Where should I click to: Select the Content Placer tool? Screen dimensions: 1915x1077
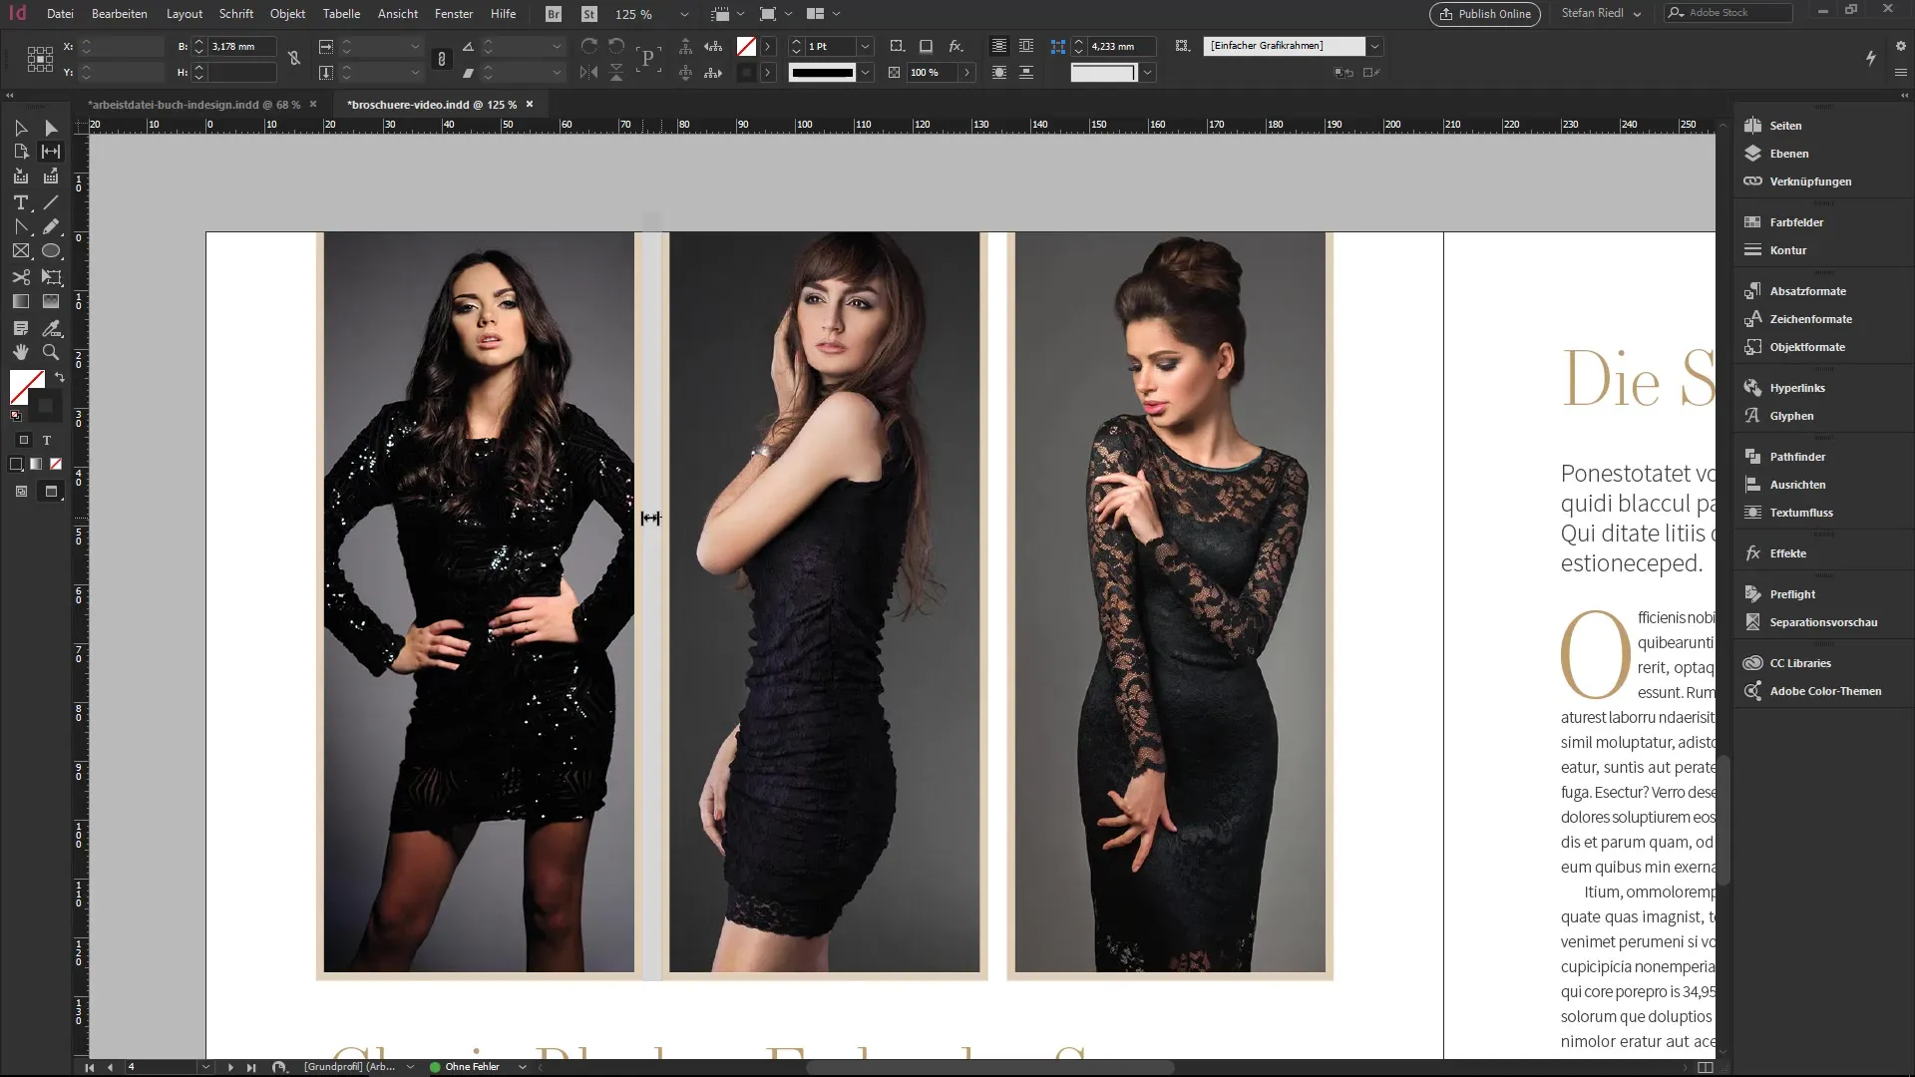(x=51, y=177)
